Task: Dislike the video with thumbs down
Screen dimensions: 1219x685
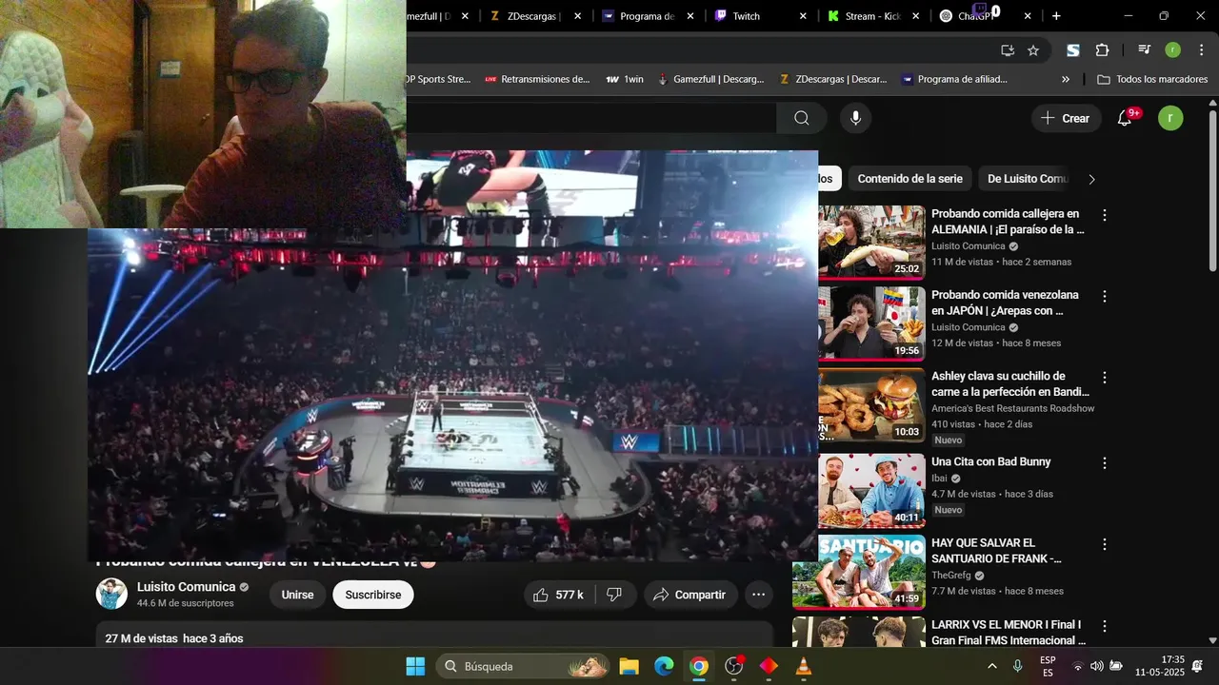Action: coord(615,595)
